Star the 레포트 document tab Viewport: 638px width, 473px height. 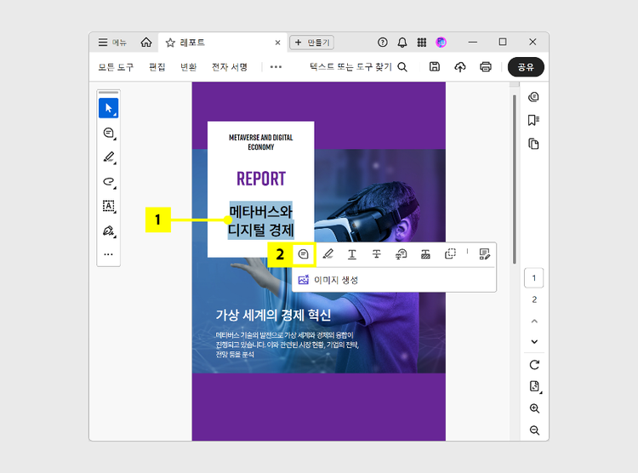coord(170,43)
